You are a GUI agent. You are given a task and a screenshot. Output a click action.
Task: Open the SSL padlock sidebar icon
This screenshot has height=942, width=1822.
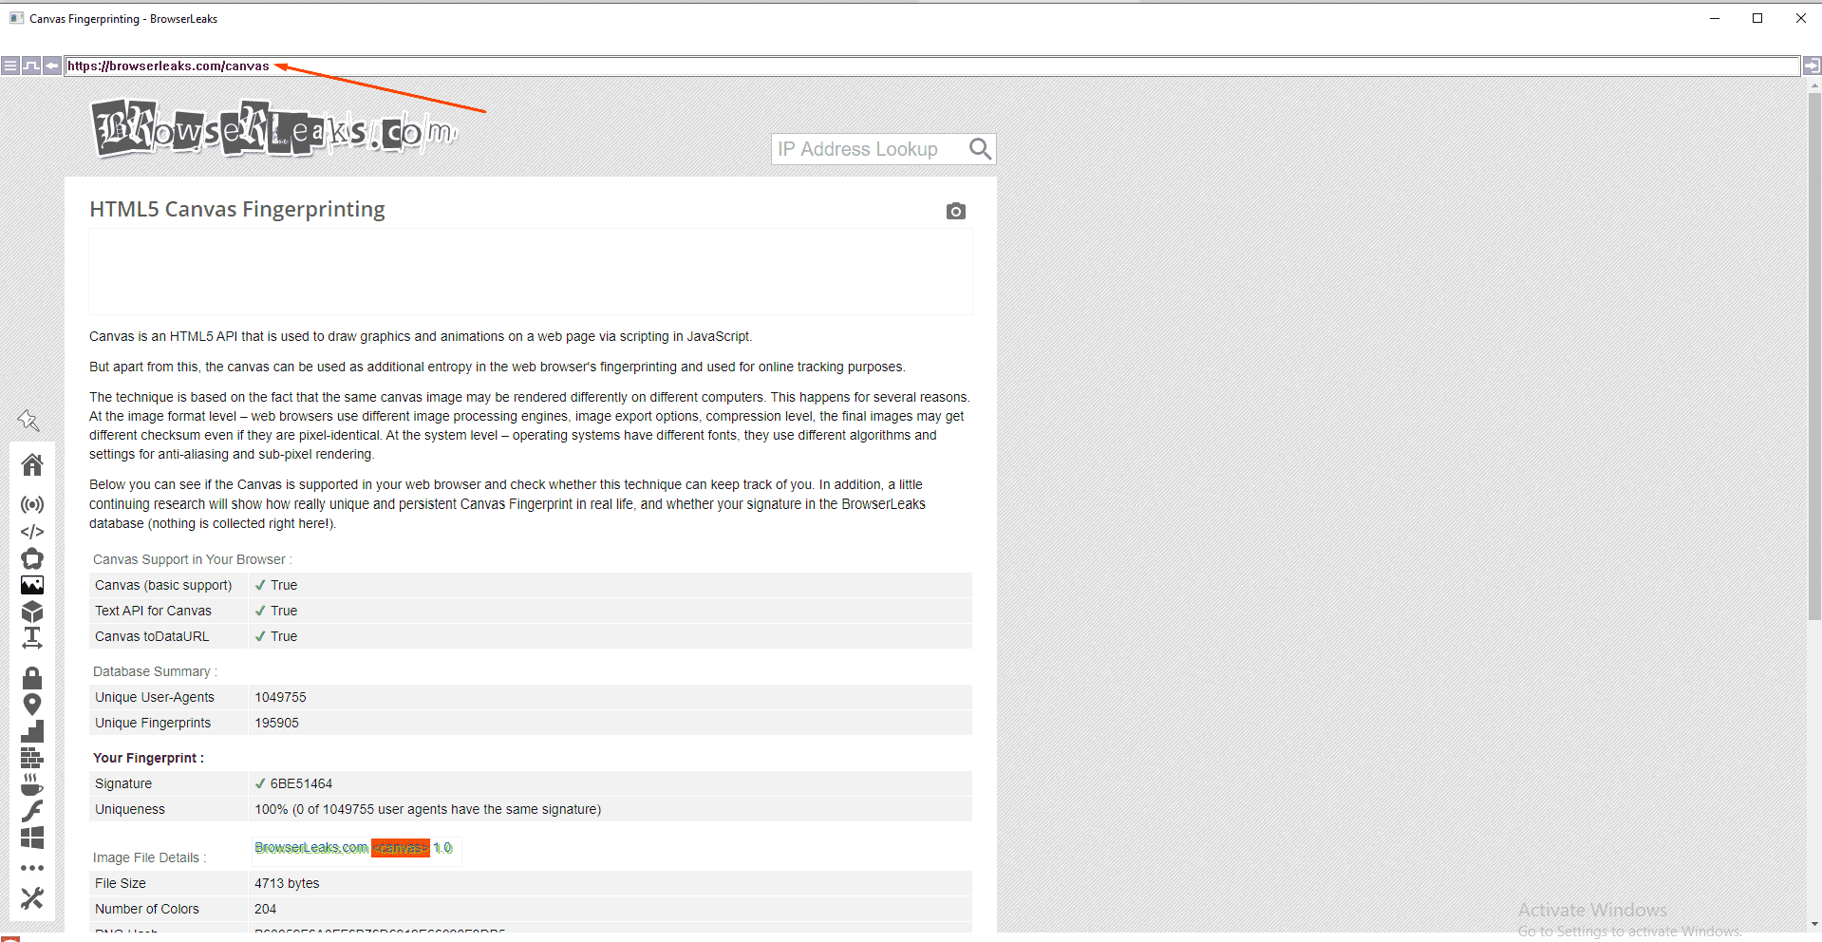point(32,677)
